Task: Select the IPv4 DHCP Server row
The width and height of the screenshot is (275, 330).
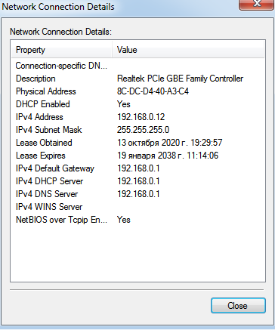Action: 137,181
